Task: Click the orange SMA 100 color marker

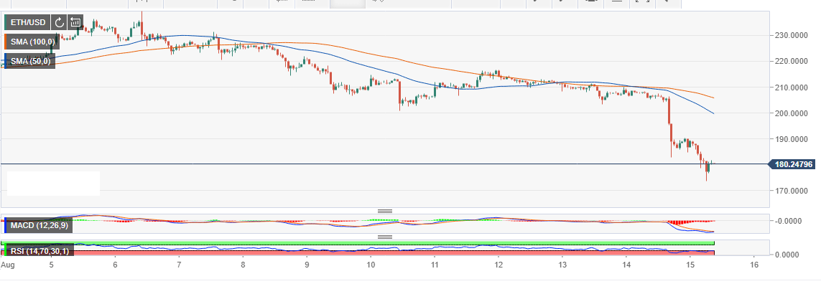Action: coord(5,42)
